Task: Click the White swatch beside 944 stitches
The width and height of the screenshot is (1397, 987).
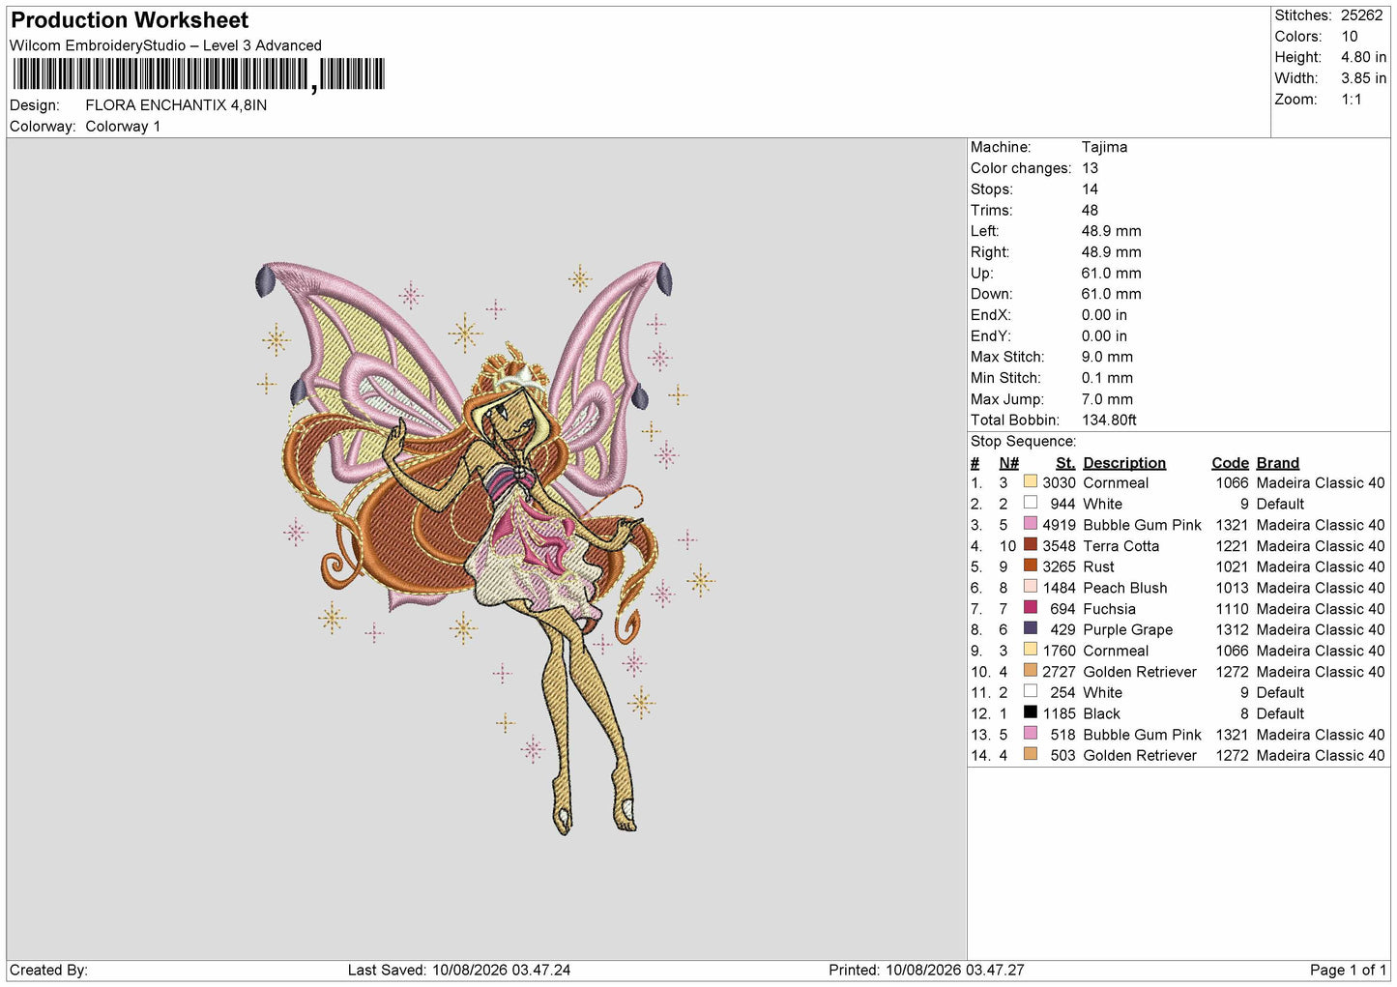Action: point(1031,503)
